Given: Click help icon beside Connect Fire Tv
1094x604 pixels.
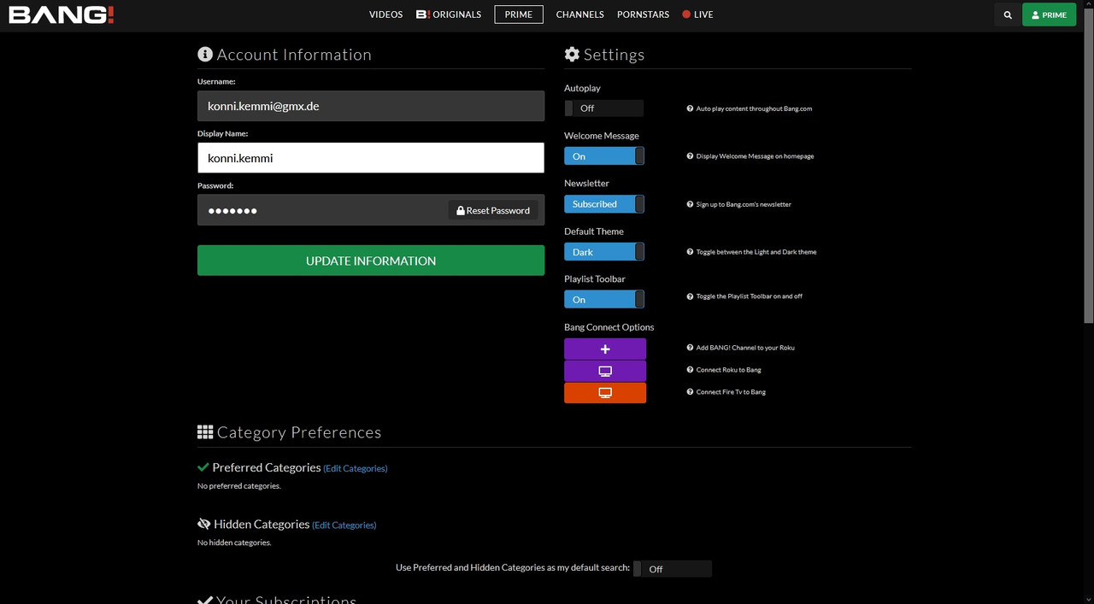Looking at the screenshot, I should [x=690, y=392].
